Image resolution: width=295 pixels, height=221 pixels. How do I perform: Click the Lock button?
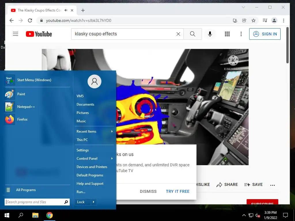coord(82,202)
